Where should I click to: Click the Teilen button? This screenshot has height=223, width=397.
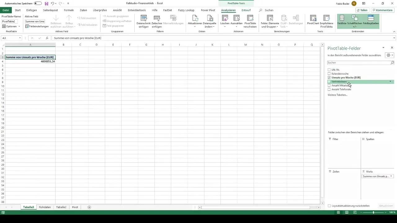coord(362,10)
